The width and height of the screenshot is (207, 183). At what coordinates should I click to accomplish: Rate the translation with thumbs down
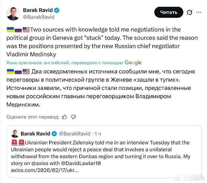pos(73,117)
